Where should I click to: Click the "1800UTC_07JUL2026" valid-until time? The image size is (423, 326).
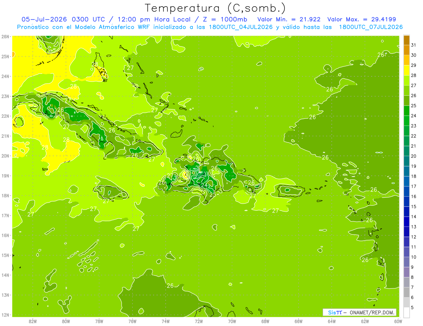pyautogui.click(x=371, y=27)
